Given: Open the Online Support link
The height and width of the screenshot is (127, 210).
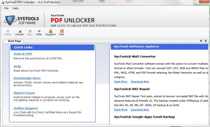Looking at the screenshot, I should pos(26,108).
